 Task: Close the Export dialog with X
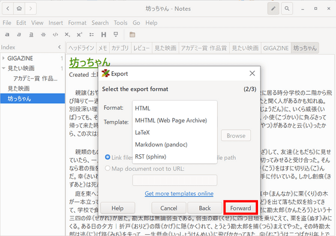pos(252,73)
